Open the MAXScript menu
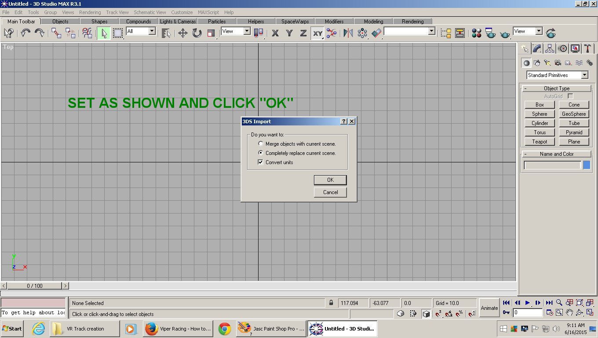Image resolution: width=598 pixels, height=338 pixels. tap(208, 12)
